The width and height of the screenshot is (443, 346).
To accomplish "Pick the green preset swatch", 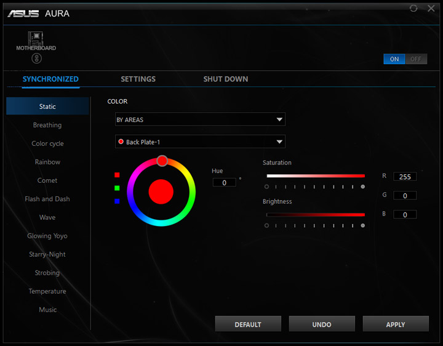I will pyautogui.click(x=117, y=188).
